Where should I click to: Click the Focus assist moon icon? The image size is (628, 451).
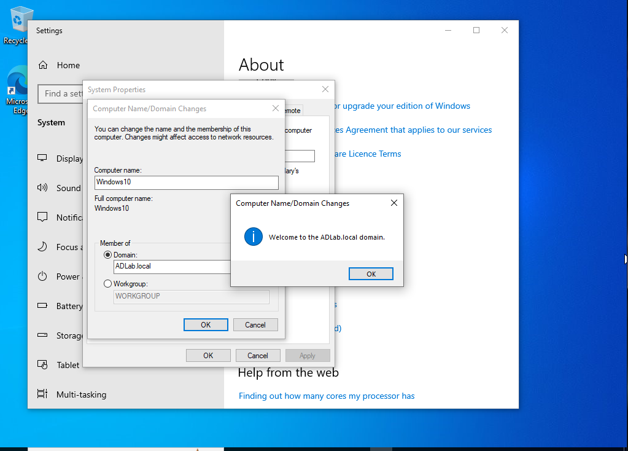42,246
